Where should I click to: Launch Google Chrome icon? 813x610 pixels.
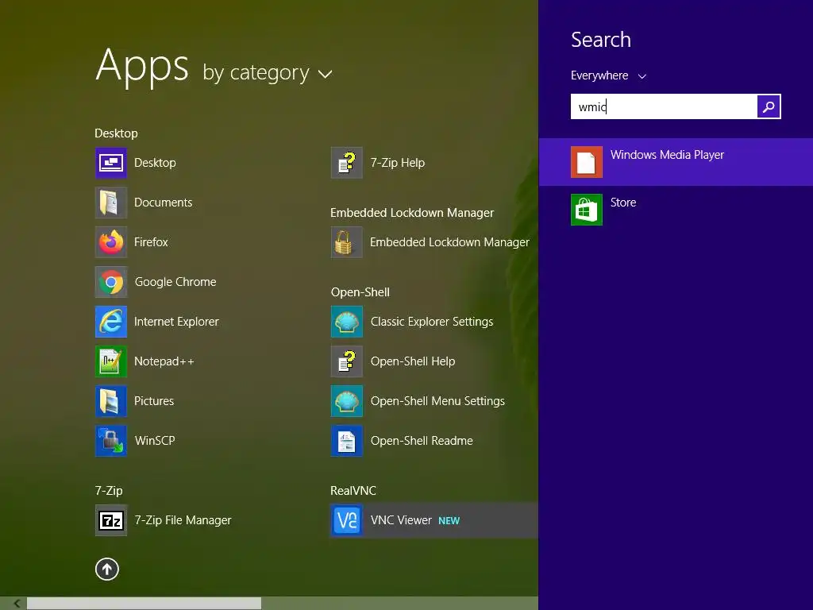[111, 282]
